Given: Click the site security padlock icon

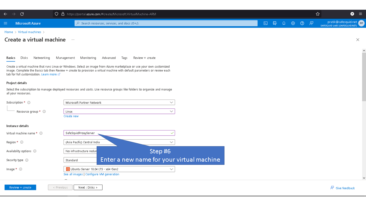Looking at the screenshot, I should (x=63, y=14).
